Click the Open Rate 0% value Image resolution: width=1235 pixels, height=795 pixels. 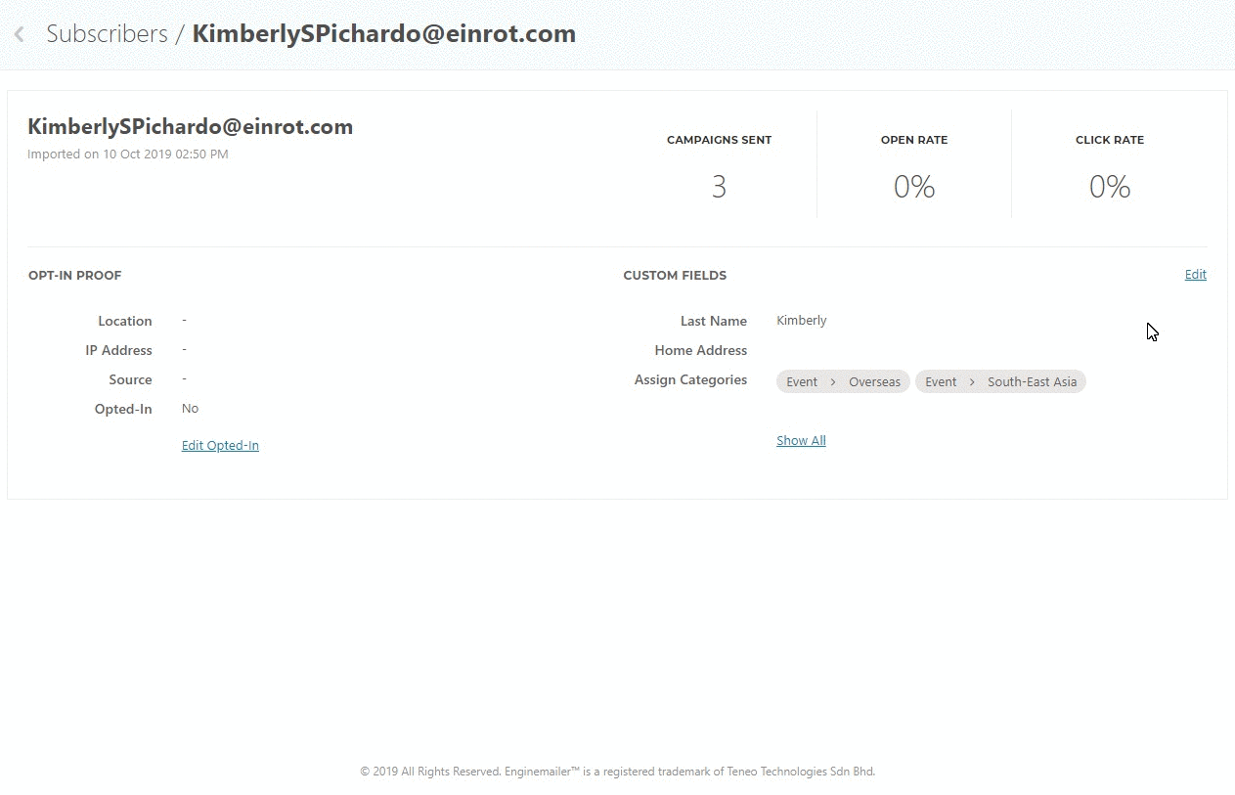point(914,187)
